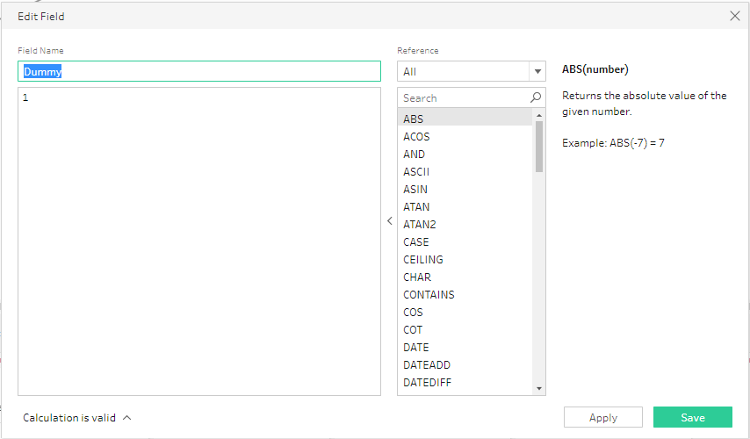Click inside the formula editor area
Screen dimensions: 750x439
198,241
